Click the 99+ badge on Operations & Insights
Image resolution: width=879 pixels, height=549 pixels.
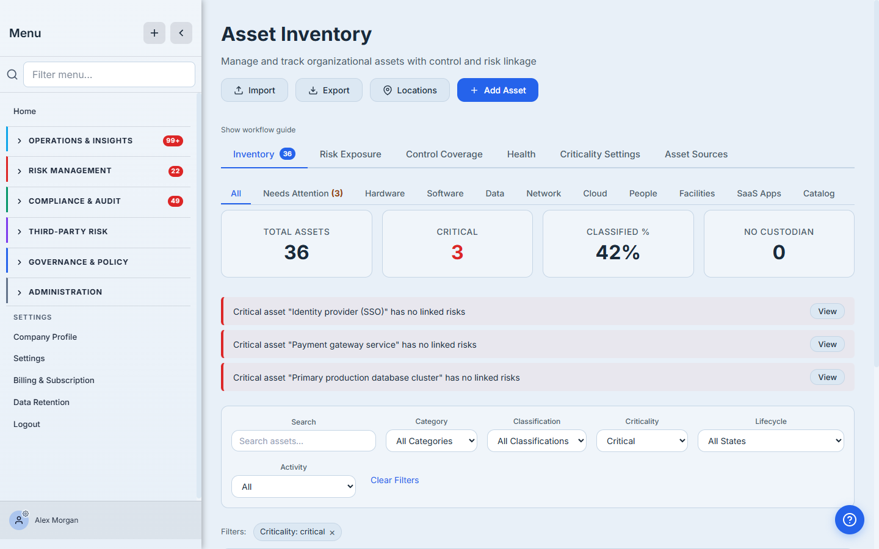click(173, 141)
